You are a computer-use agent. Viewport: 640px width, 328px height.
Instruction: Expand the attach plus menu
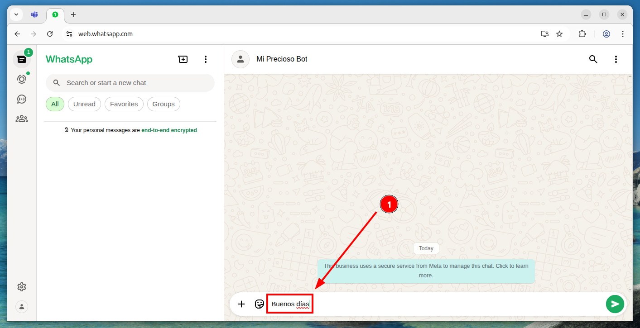[x=241, y=304]
